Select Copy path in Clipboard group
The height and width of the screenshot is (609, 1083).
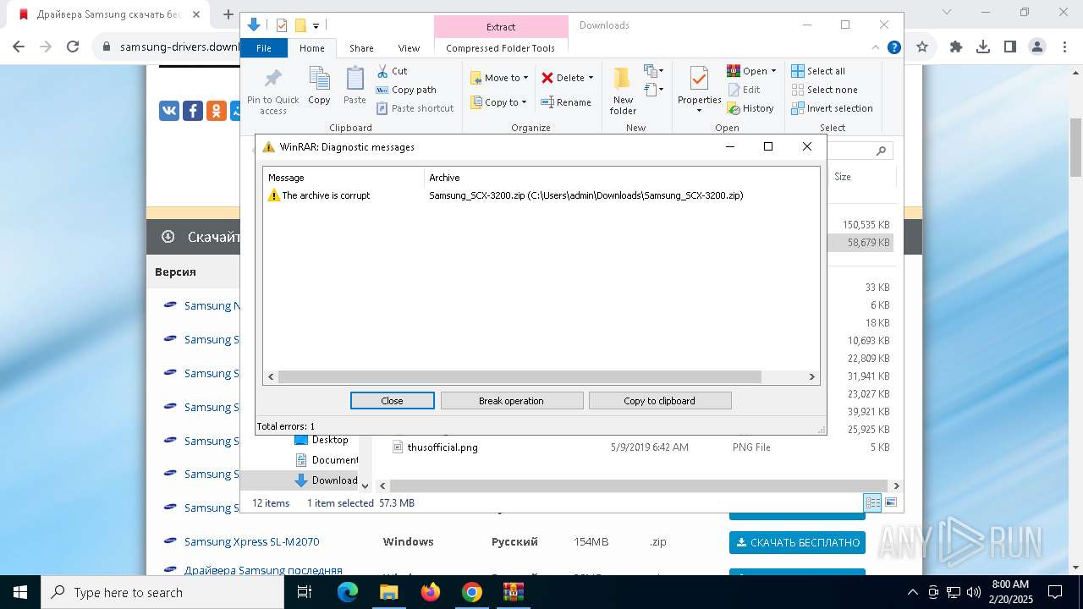tap(406, 90)
